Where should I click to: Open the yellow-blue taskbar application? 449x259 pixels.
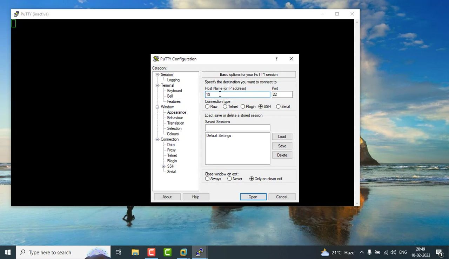coord(184,252)
